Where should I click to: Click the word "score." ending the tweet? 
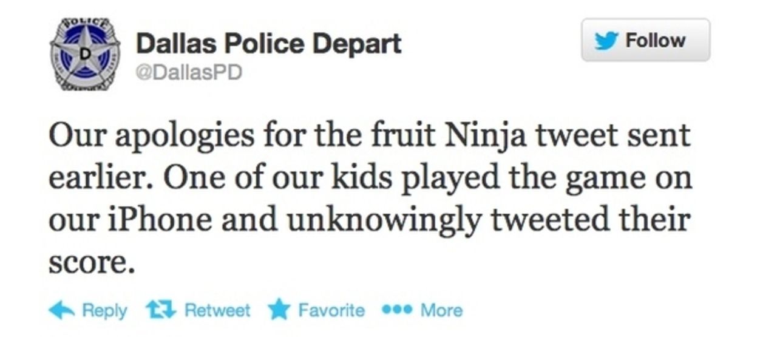point(90,262)
